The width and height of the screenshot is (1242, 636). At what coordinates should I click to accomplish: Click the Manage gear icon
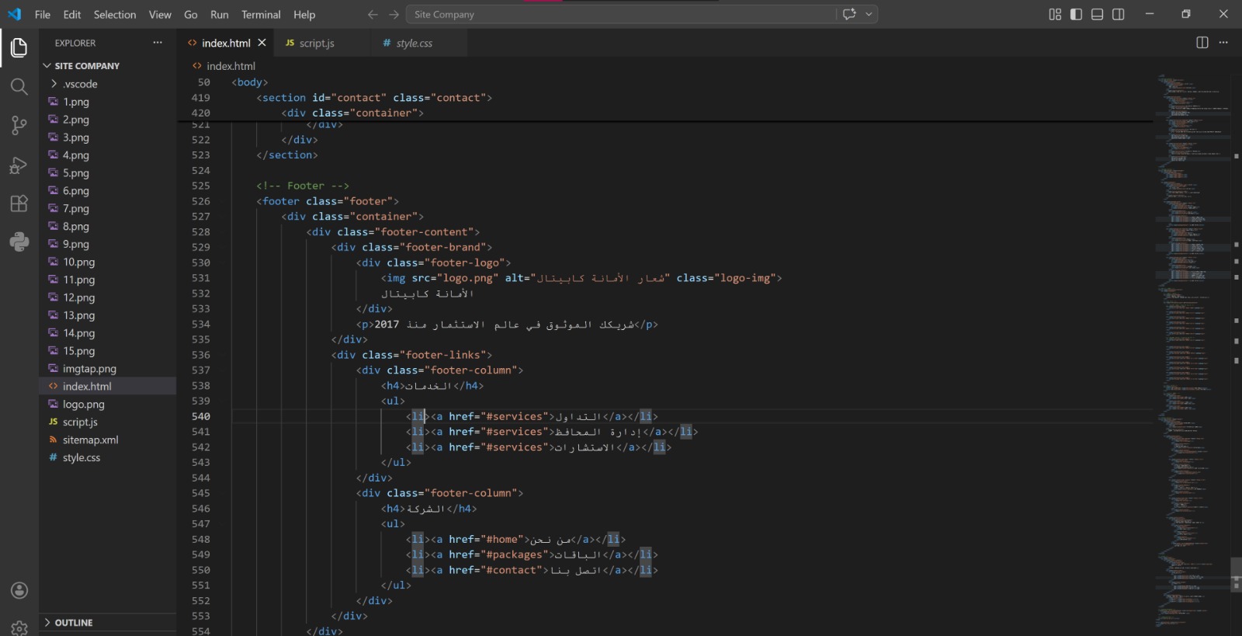click(19, 627)
